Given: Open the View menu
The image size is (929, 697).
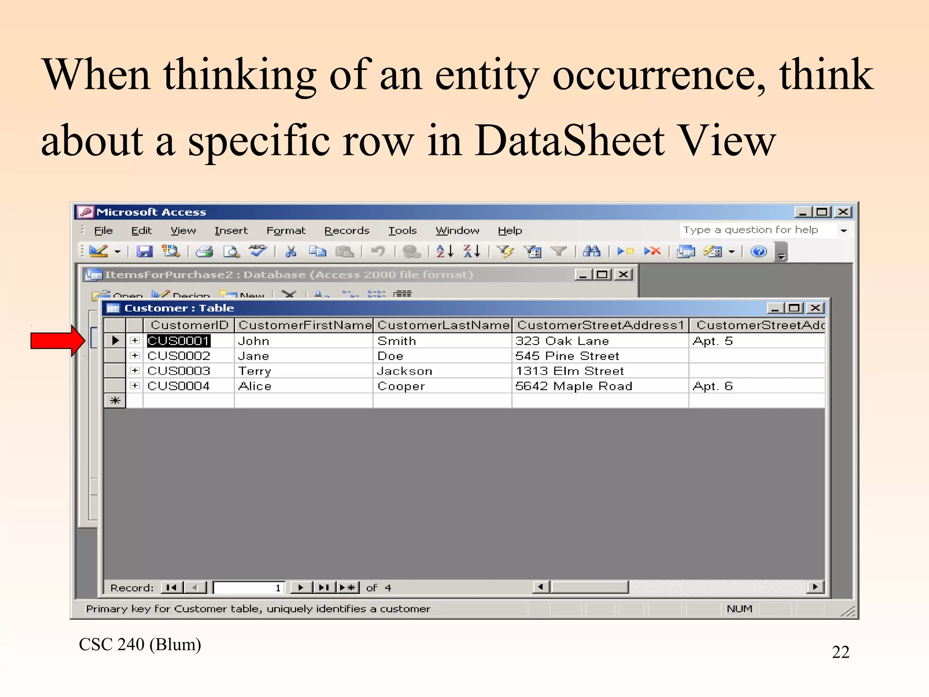Looking at the screenshot, I should (x=183, y=231).
